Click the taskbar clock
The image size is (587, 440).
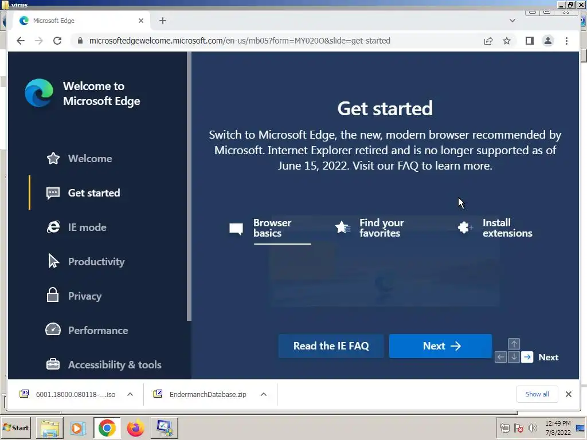(558, 427)
